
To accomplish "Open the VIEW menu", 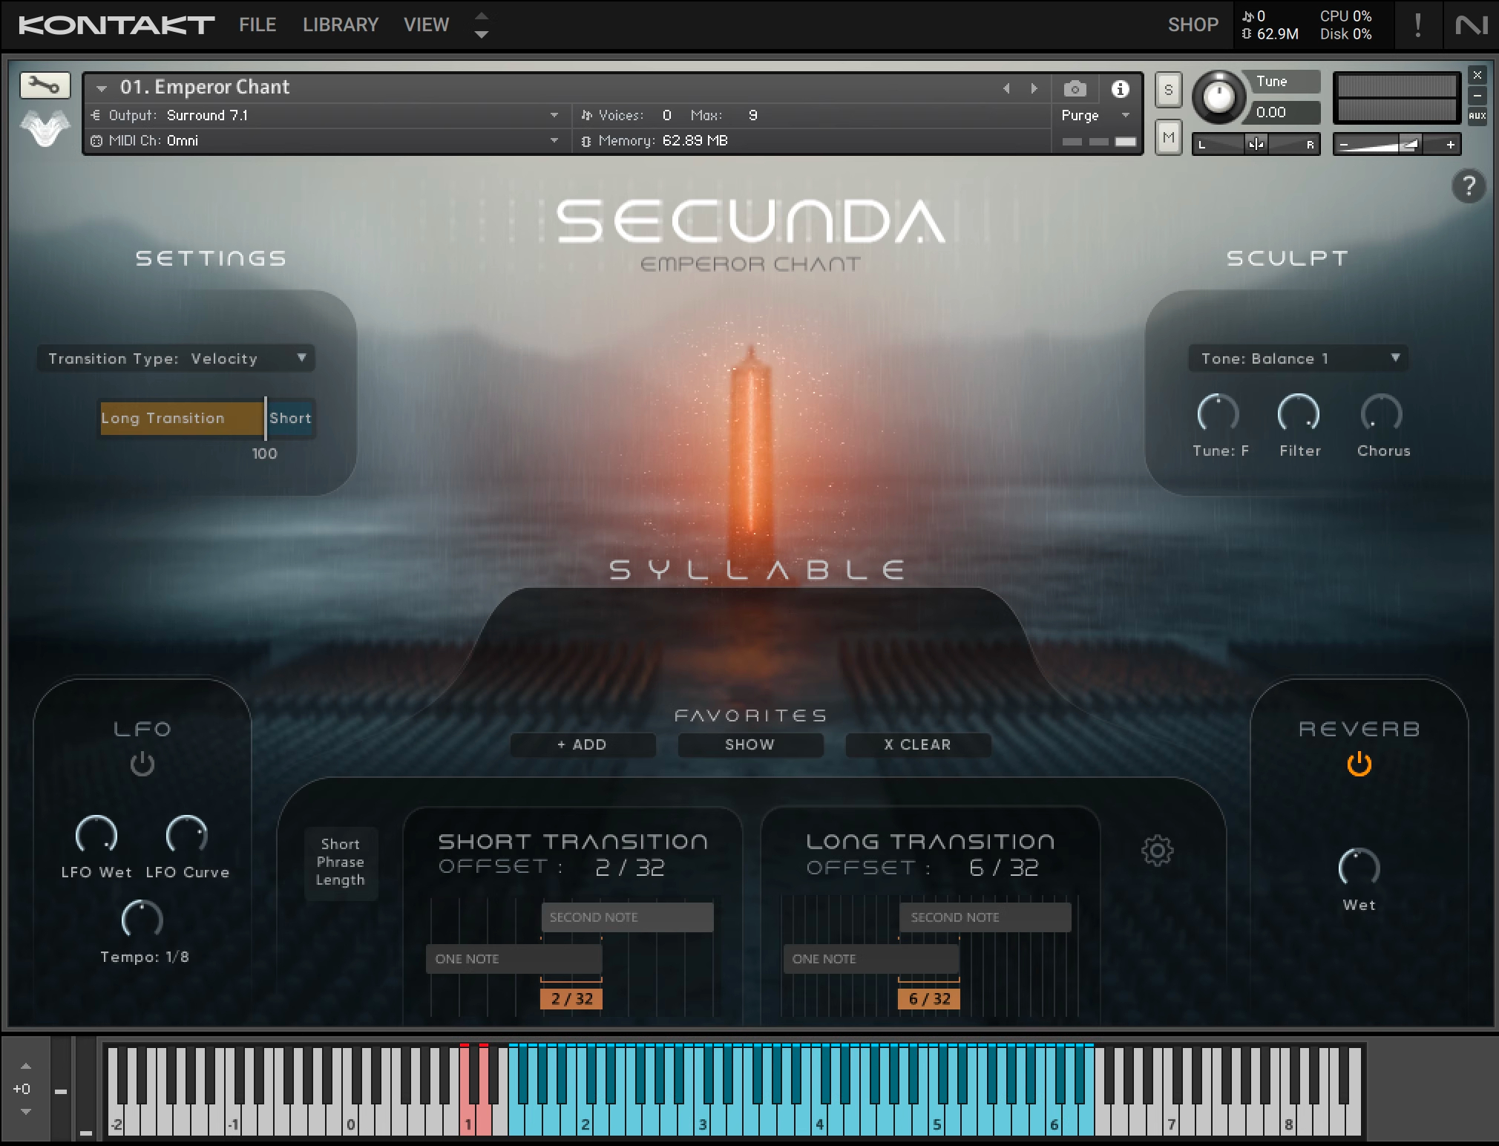I will point(426,25).
